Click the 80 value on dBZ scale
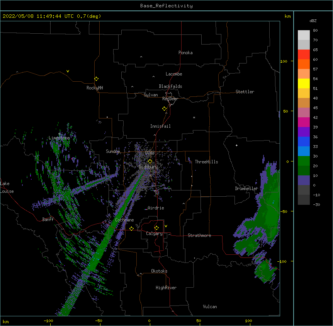This screenshot has width=333, height=326. [x=315, y=31]
